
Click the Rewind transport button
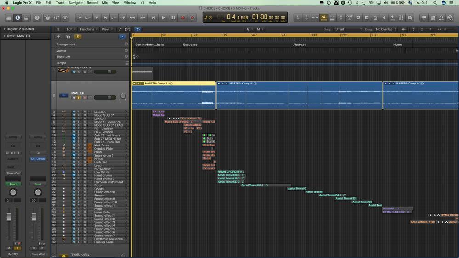[132, 17]
